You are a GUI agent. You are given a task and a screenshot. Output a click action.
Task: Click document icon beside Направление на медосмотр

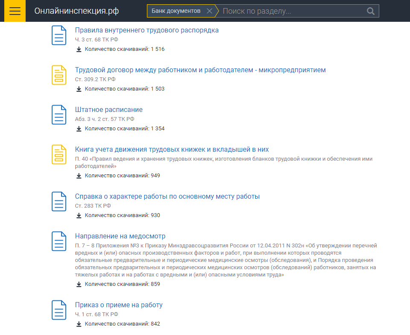point(59,241)
